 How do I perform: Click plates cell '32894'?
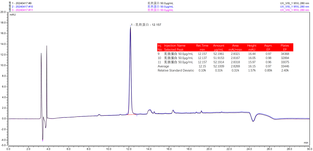[x=285, y=58]
